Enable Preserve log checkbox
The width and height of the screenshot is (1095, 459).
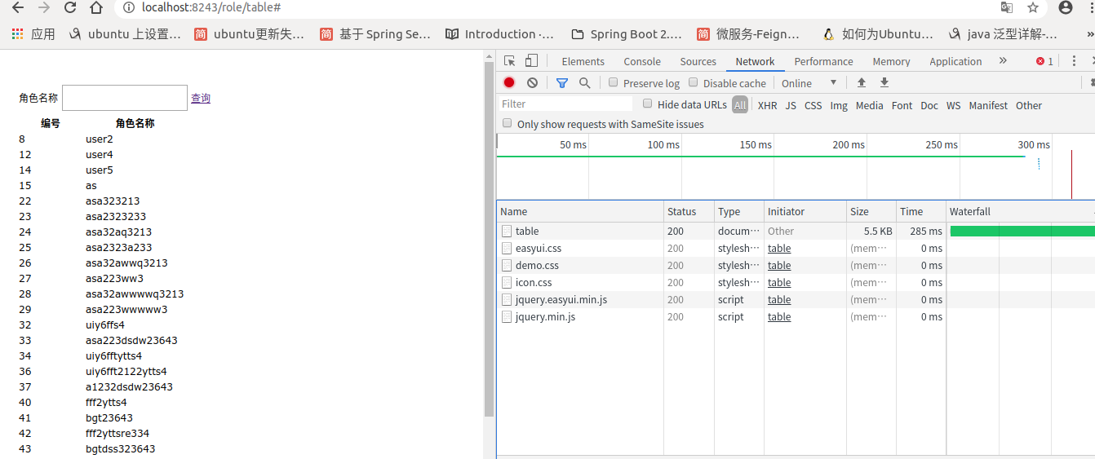[x=614, y=82]
